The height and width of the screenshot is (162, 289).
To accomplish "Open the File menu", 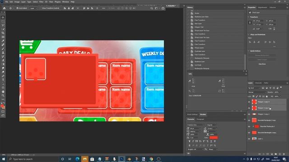I will coord(6,2).
